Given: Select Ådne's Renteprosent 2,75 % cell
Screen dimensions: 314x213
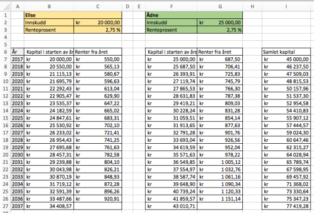Looking at the screenshot, I should tap(220, 30).
